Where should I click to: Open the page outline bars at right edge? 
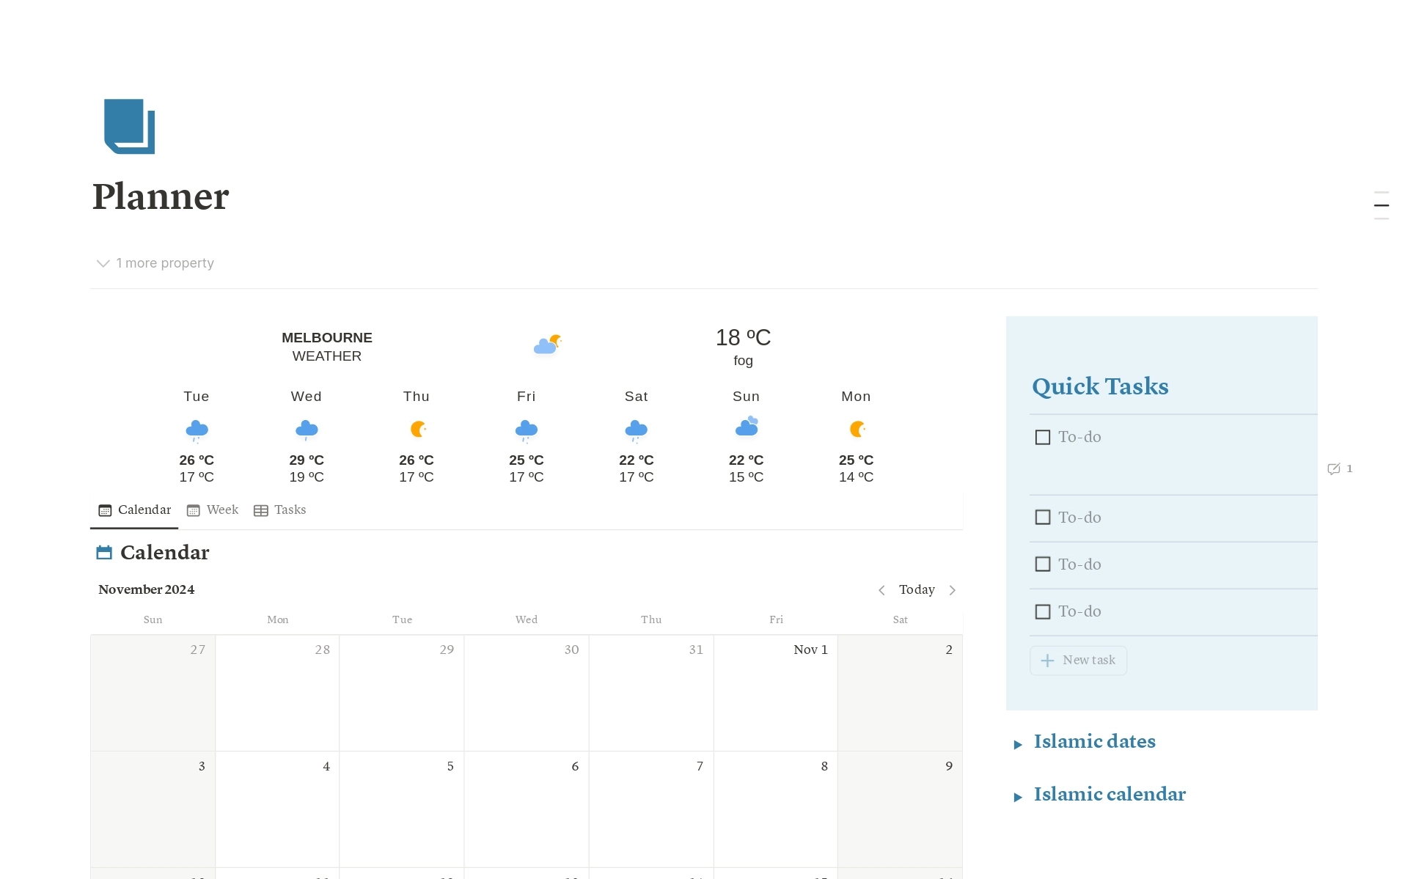point(1381,205)
